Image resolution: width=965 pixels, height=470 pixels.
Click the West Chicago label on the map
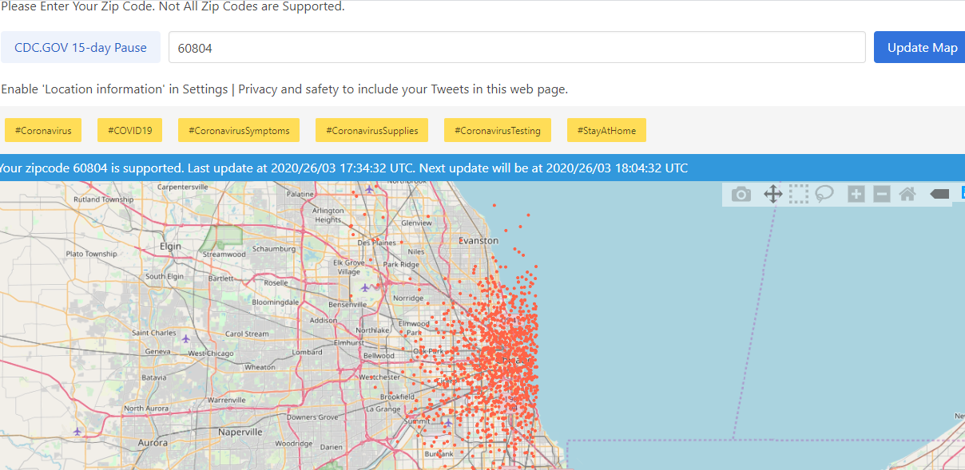pyautogui.click(x=211, y=353)
